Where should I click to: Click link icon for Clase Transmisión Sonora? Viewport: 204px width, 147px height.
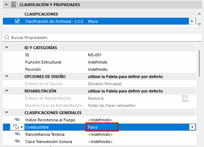pyautogui.click(x=17, y=141)
